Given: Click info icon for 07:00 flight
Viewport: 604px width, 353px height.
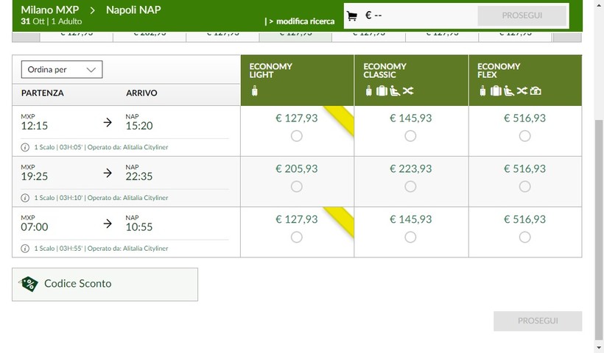Looking at the screenshot, I should point(26,249).
